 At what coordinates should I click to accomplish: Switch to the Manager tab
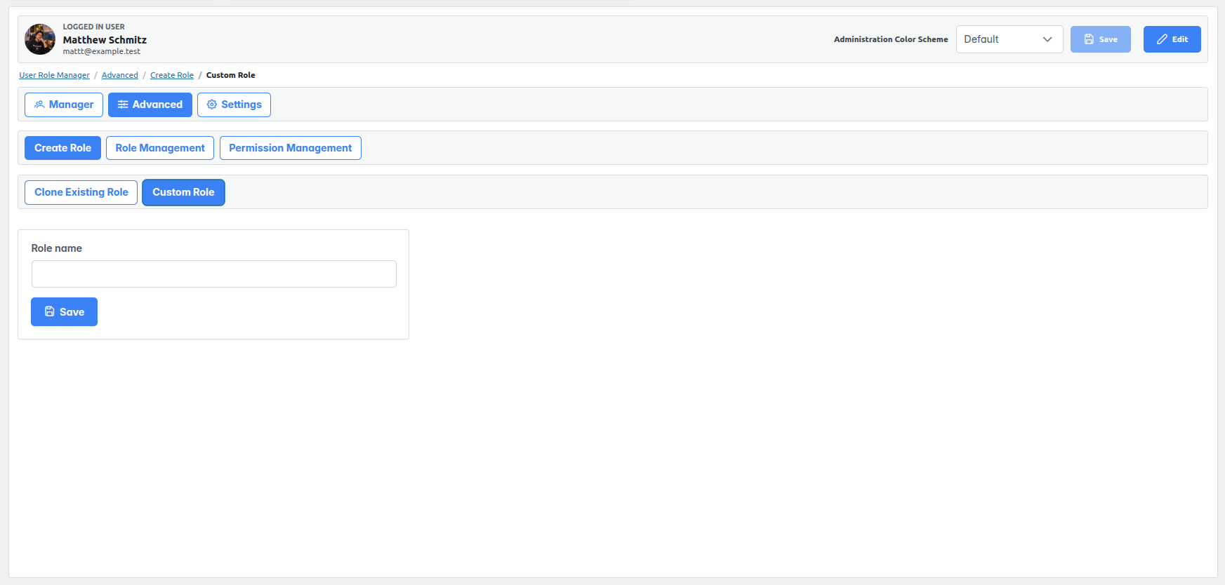click(x=64, y=105)
